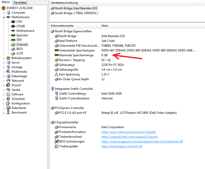This screenshot has width=205, height=169.
Task: Click the SPD memory module icon
Action: 13,40
